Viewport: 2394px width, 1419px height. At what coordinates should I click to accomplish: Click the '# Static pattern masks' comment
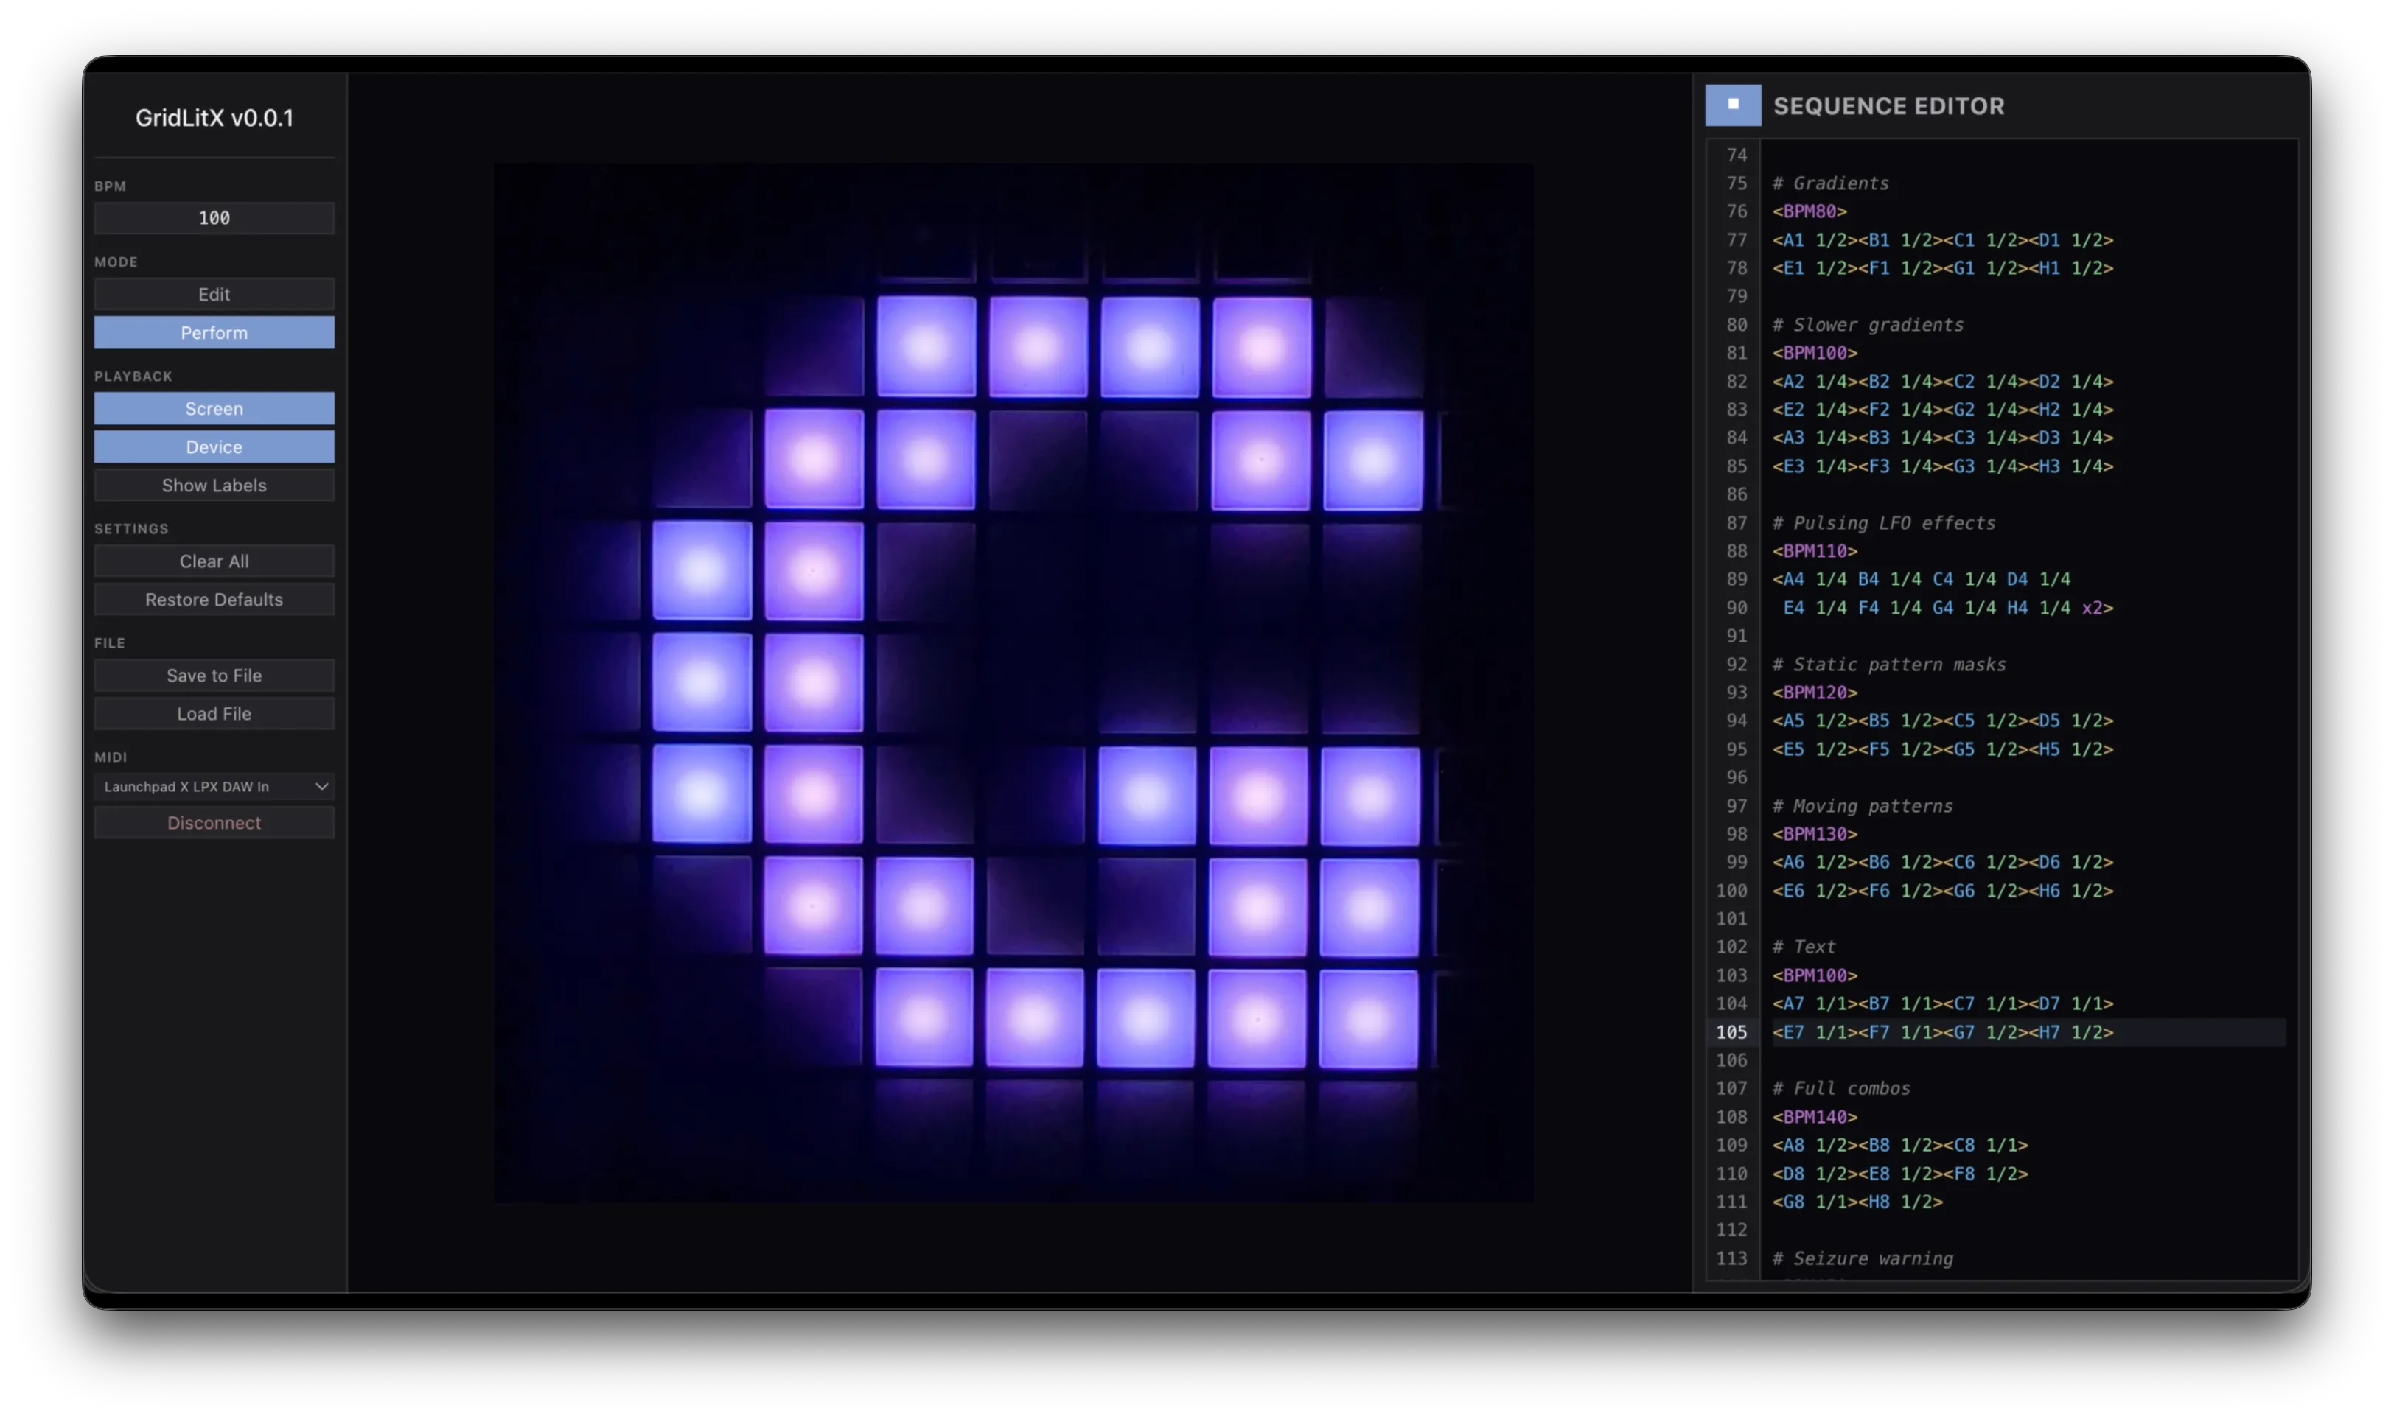tap(1889, 664)
